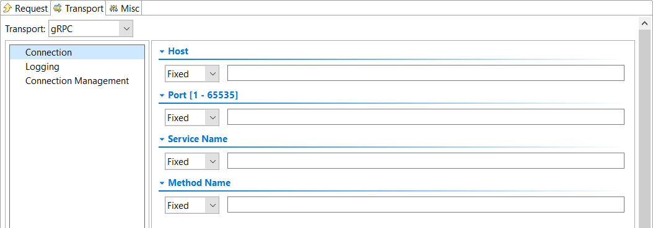The height and width of the screenshot is (228, 653).
Task: Click the Request tab arrow icon
Action: pos(7,8)
